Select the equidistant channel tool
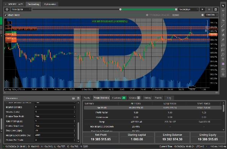Viewport: 227px width, 149px height. 223,30
